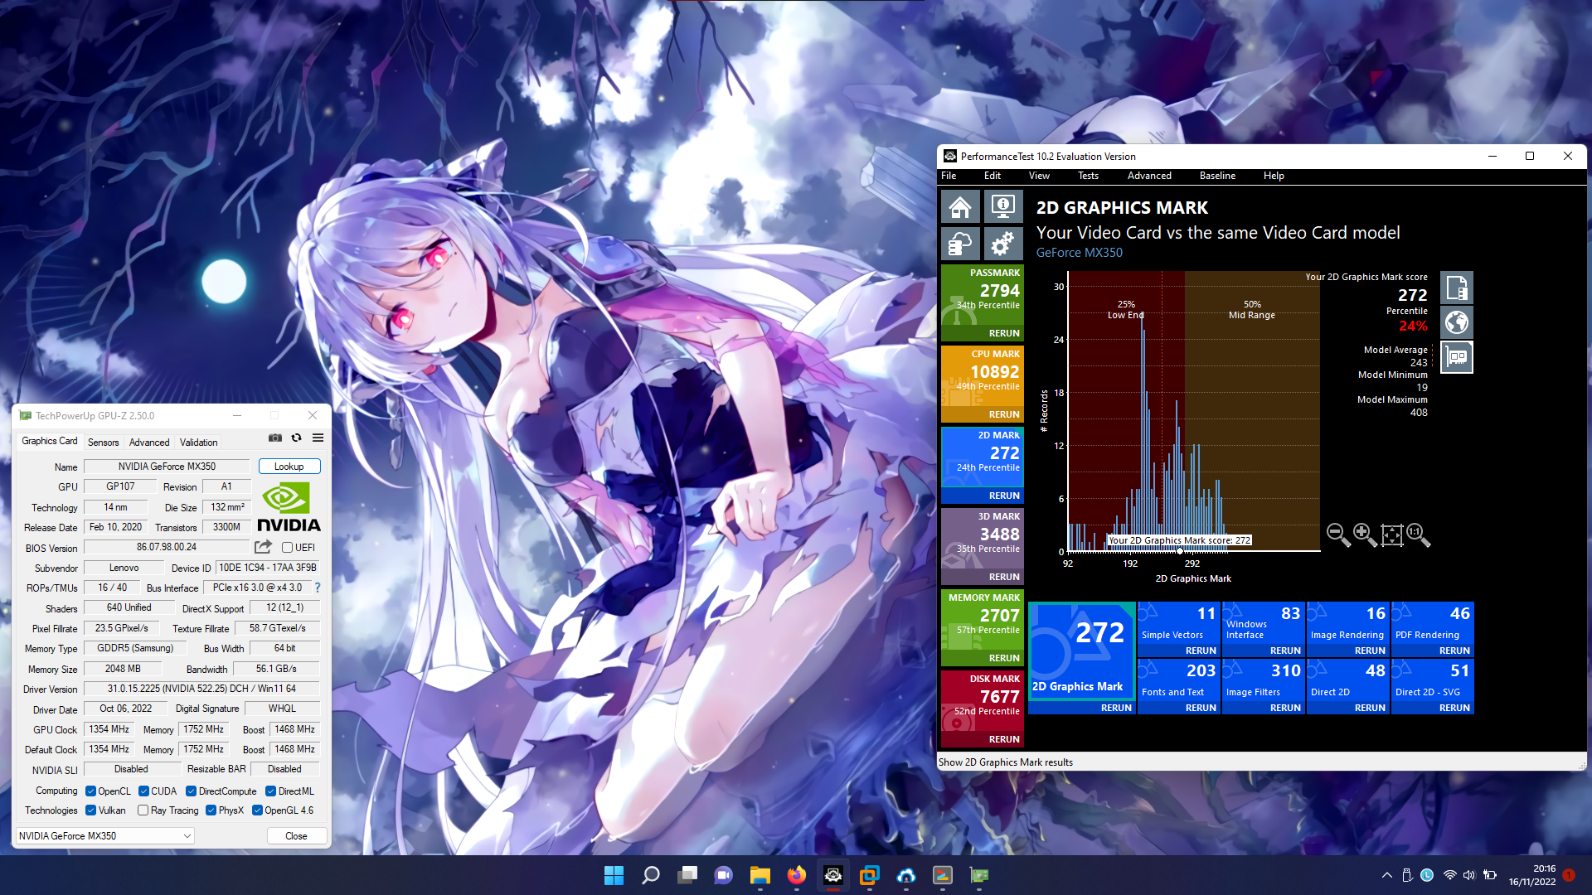Screen dimensions: 1592x895
Task: Take GPU-Z screenshot with camera icon
Action: [275, 438]
